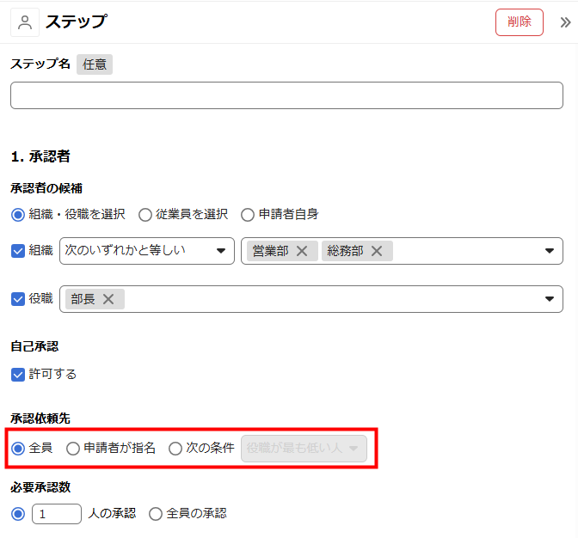Expand the organization selection dropdown arrow
This screenshot has width=578, height=538.
point(550,251)
